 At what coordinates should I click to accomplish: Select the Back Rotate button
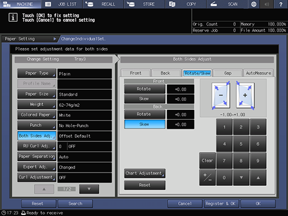tap(145, 114)
